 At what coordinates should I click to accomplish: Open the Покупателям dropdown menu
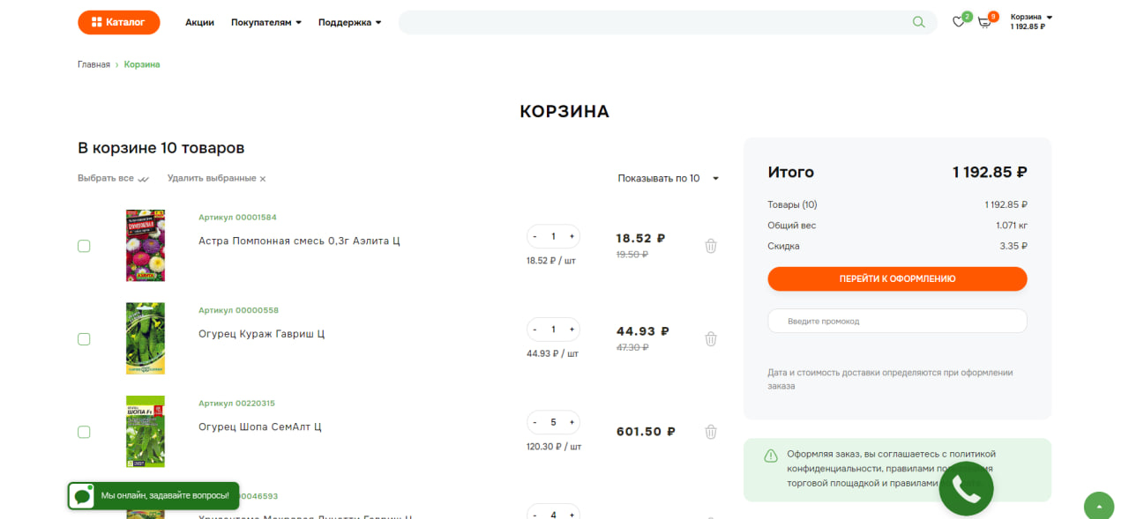(265, 22)
